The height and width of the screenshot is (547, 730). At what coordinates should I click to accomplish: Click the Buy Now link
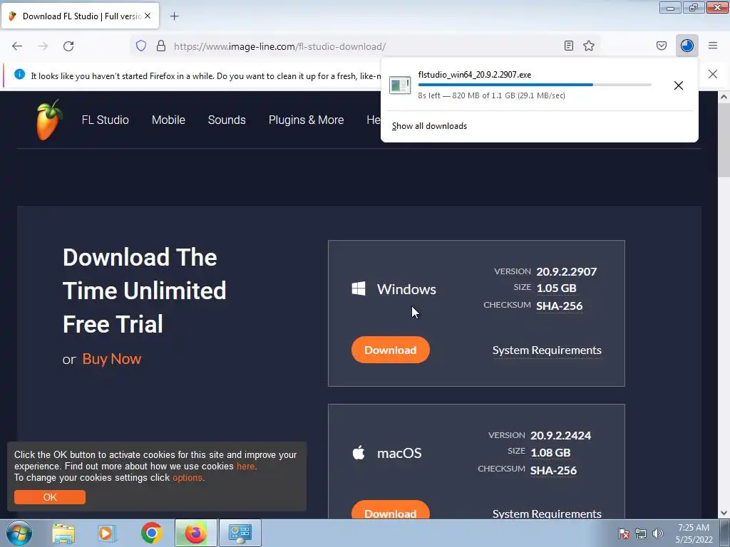pos(112,359)
